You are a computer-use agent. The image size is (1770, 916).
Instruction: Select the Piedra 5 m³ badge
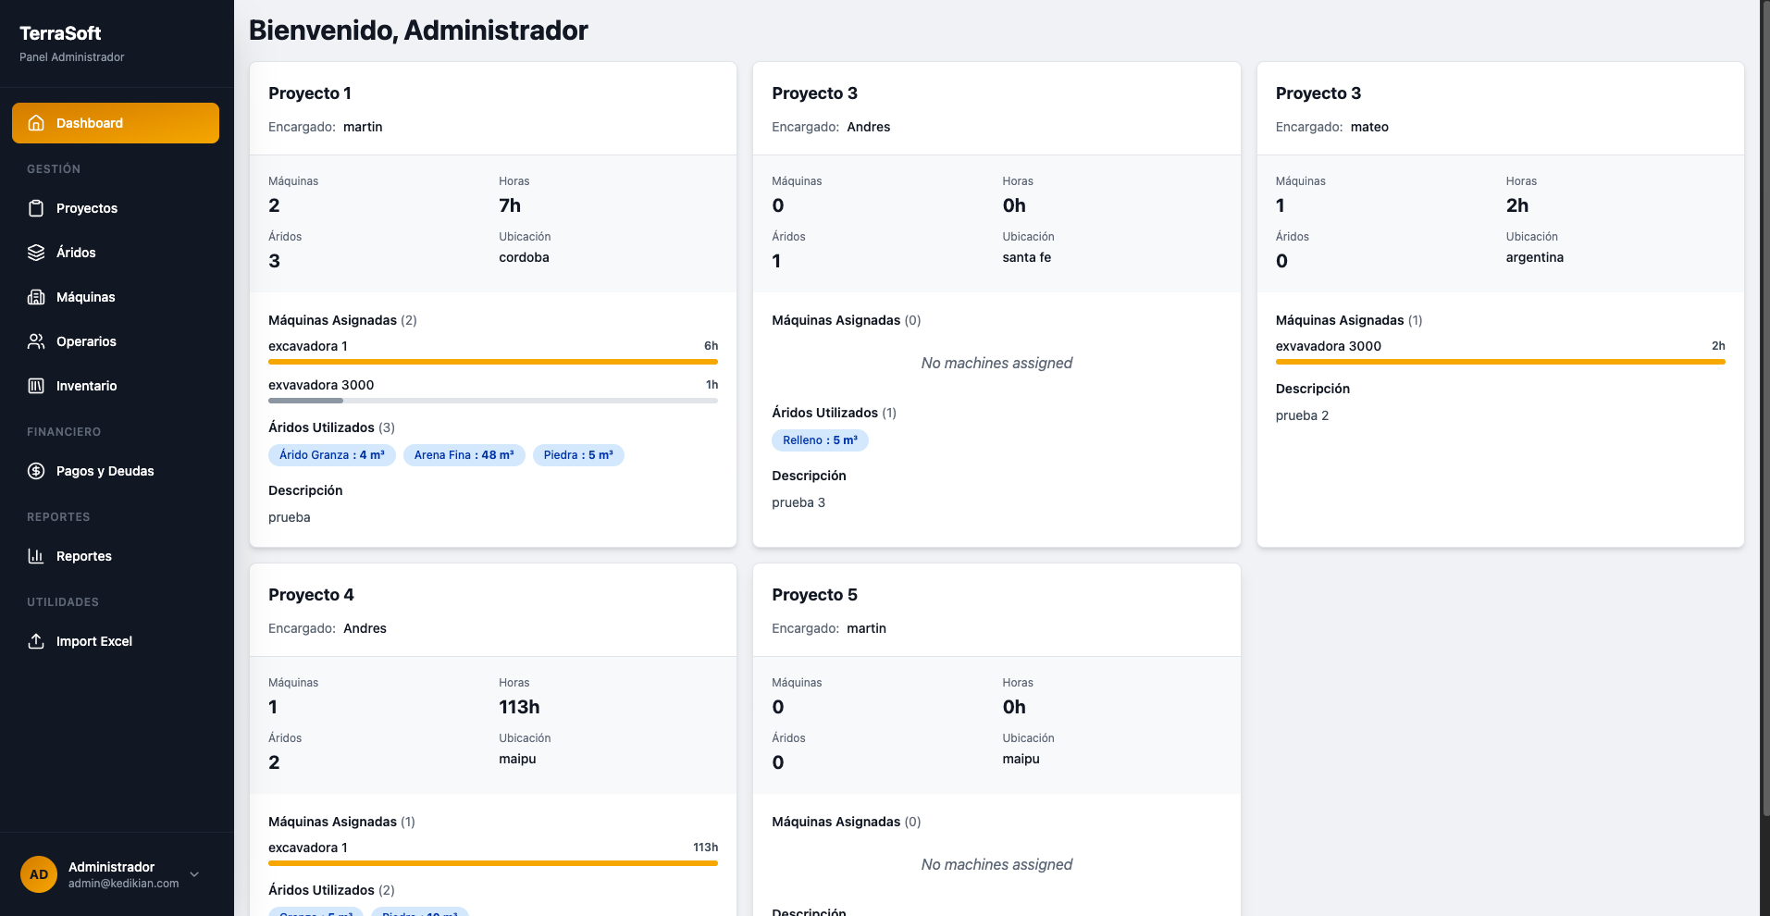[x=578, y=454]
